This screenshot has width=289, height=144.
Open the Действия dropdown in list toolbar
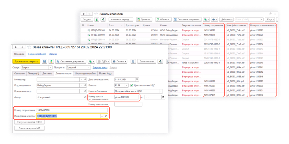(x=227, y=19)
